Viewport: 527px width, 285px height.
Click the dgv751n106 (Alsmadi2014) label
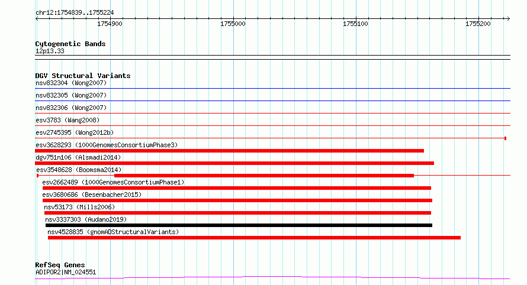click(78, 157)
